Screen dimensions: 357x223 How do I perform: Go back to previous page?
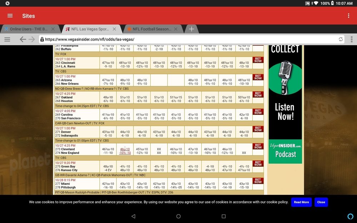[23, 39]
